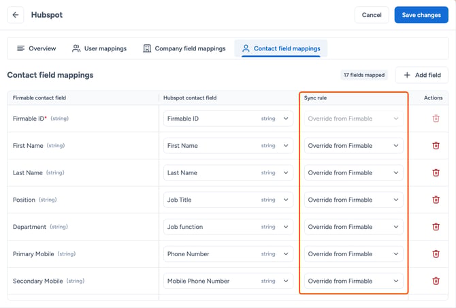This screenshot has width=456, height=308.
Task: Open First Name Hubspot field dropdown
Action: [x=228, y=146]
